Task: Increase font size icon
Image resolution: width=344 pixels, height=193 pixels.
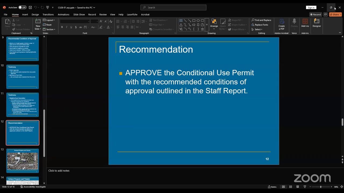Action: coord(101,21)
